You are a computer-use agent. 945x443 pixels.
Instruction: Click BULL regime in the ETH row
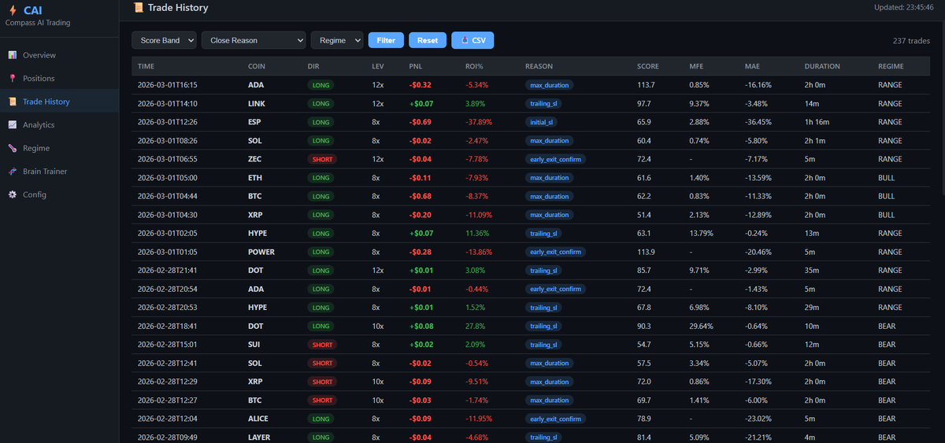(x=886, y=178)
